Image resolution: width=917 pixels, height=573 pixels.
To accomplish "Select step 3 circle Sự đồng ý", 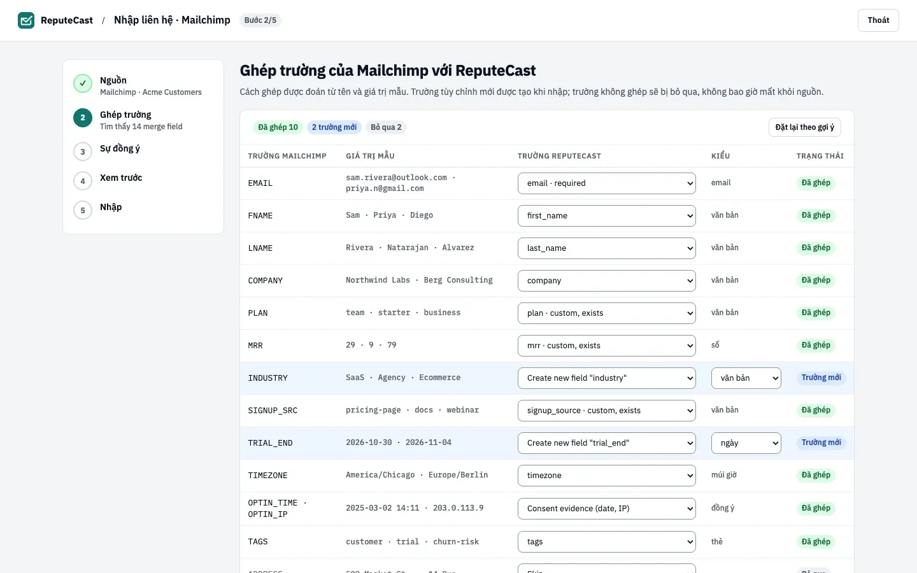I will pos(83,152).
